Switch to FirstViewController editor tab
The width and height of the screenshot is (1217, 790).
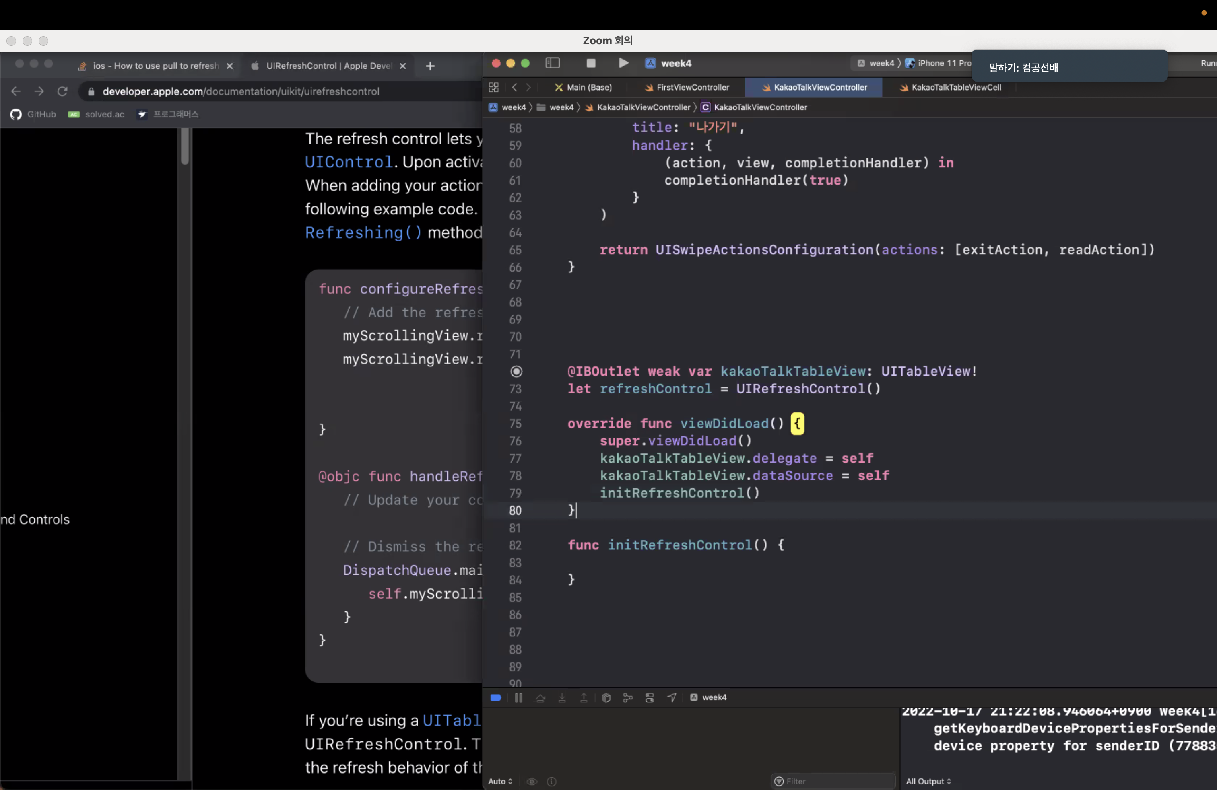(x=687, y=87)
